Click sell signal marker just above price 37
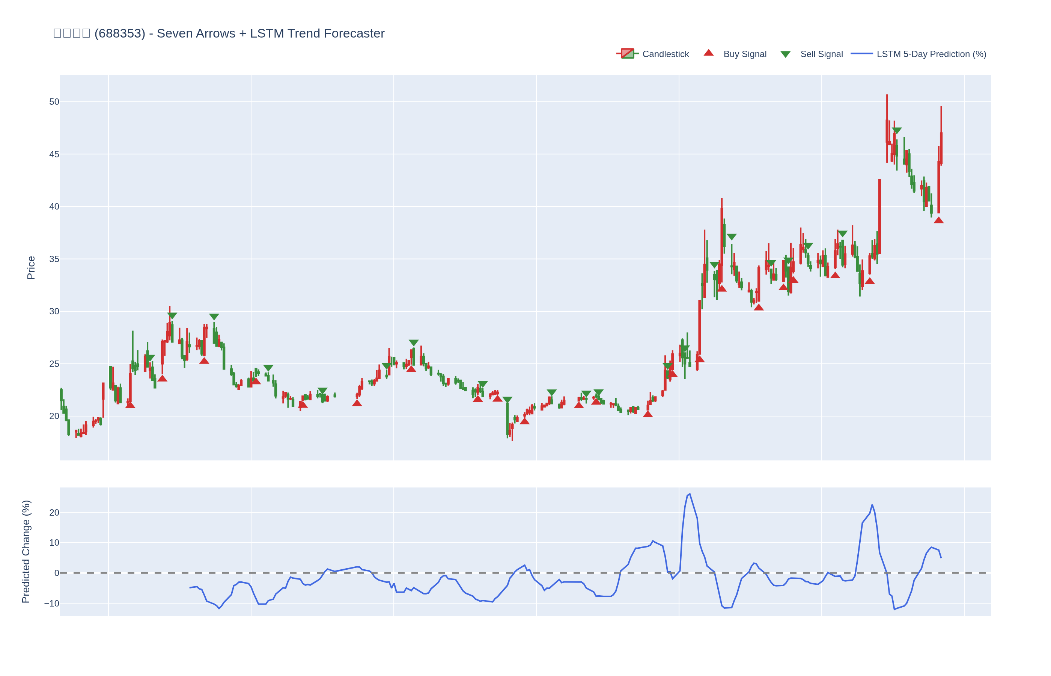Viewport: 1051px width, 676px height. click(x=731, y=237)
